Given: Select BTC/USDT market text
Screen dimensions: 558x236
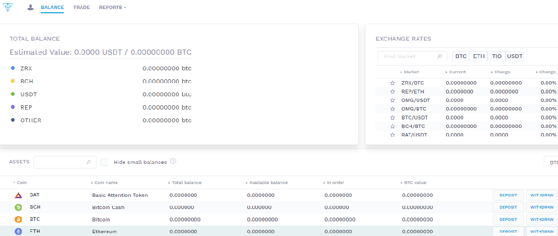Looking at the screenshot, I should 415,118.
